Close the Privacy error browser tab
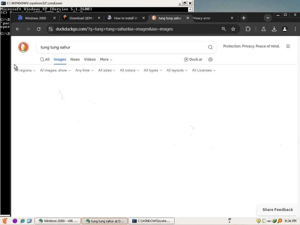The height and width of the screenshot is (225, 300). [x=232, y=18]
